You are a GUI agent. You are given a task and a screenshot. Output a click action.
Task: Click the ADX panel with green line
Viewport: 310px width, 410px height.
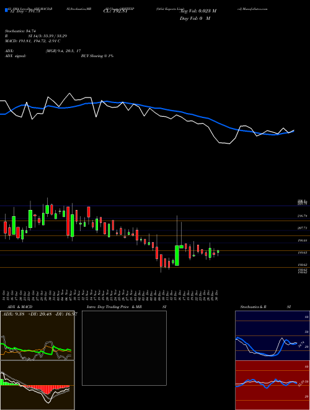[x=37, y=335]
